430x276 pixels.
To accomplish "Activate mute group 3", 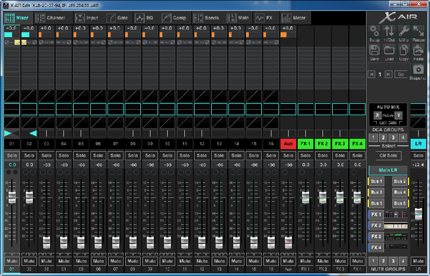I will [393, 261].
